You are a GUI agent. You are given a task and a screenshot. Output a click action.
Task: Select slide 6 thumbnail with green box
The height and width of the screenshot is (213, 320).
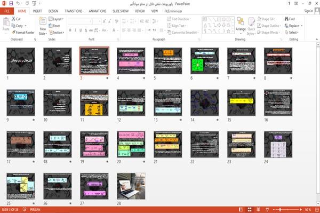pos(204,61)
